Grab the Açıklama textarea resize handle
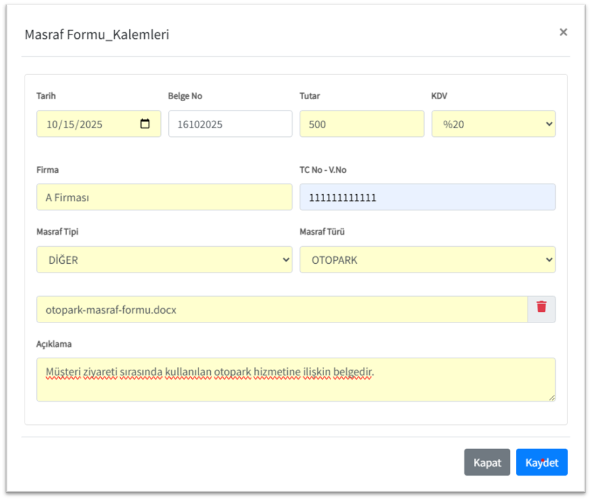The width and height of the screenshot is (591, 500). 552,398
